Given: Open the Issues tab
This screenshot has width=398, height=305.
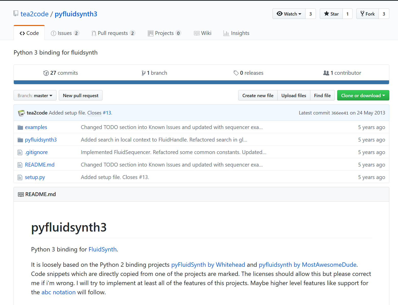Looking at the screenshot, I should point(65,33).
